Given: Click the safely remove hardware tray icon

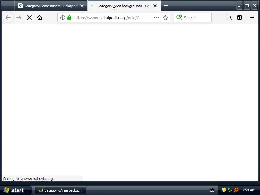Looking at the screenshot, I should click(230, 190).
